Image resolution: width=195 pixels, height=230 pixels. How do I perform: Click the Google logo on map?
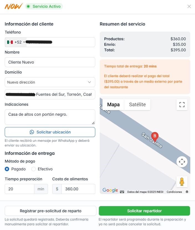coord(110,190)
